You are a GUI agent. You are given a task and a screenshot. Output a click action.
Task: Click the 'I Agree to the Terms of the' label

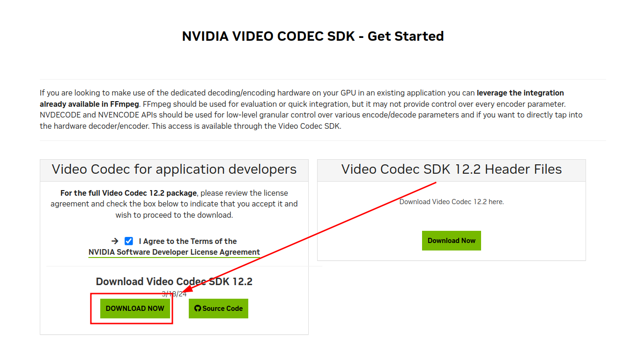(x=188, y=241)
